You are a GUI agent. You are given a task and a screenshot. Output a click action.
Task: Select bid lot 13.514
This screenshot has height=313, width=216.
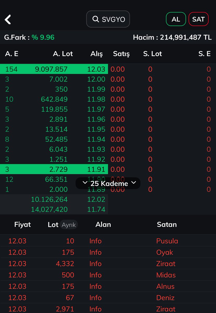point(56,129)
